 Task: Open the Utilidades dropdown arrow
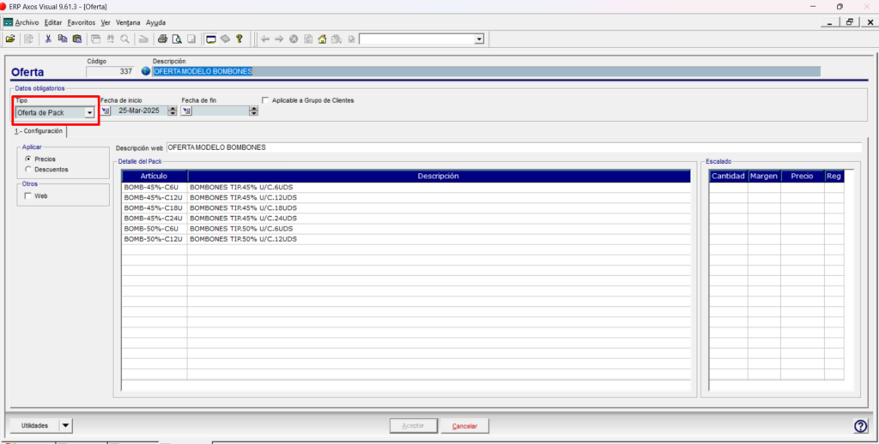(66, 425)
